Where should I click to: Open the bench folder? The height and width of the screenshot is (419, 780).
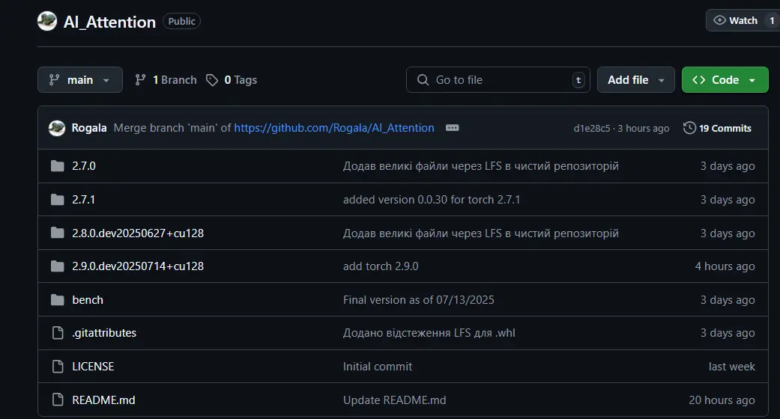(x=88, y=300)
